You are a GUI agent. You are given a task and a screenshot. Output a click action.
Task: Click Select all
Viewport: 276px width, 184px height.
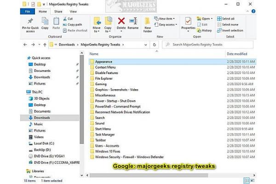(226, 19)
